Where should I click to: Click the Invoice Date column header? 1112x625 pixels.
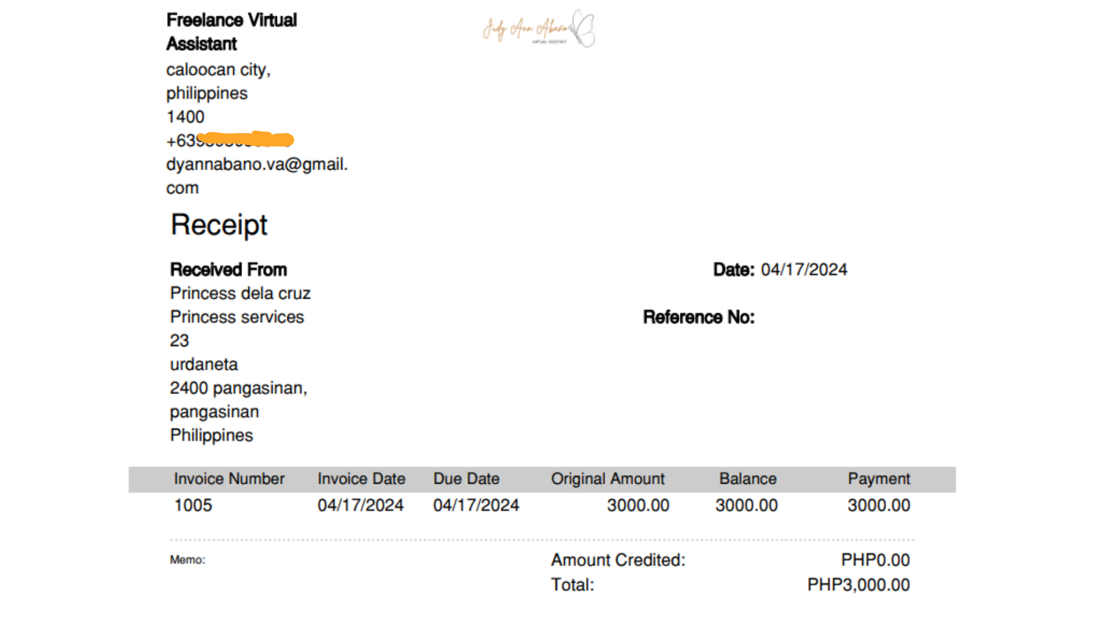click(361, 479)
